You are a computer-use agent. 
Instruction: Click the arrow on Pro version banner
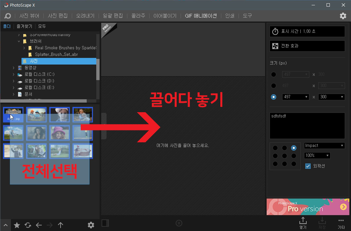point(343,207)
